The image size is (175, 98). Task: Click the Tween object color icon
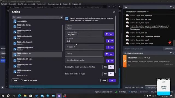[15, 32]
